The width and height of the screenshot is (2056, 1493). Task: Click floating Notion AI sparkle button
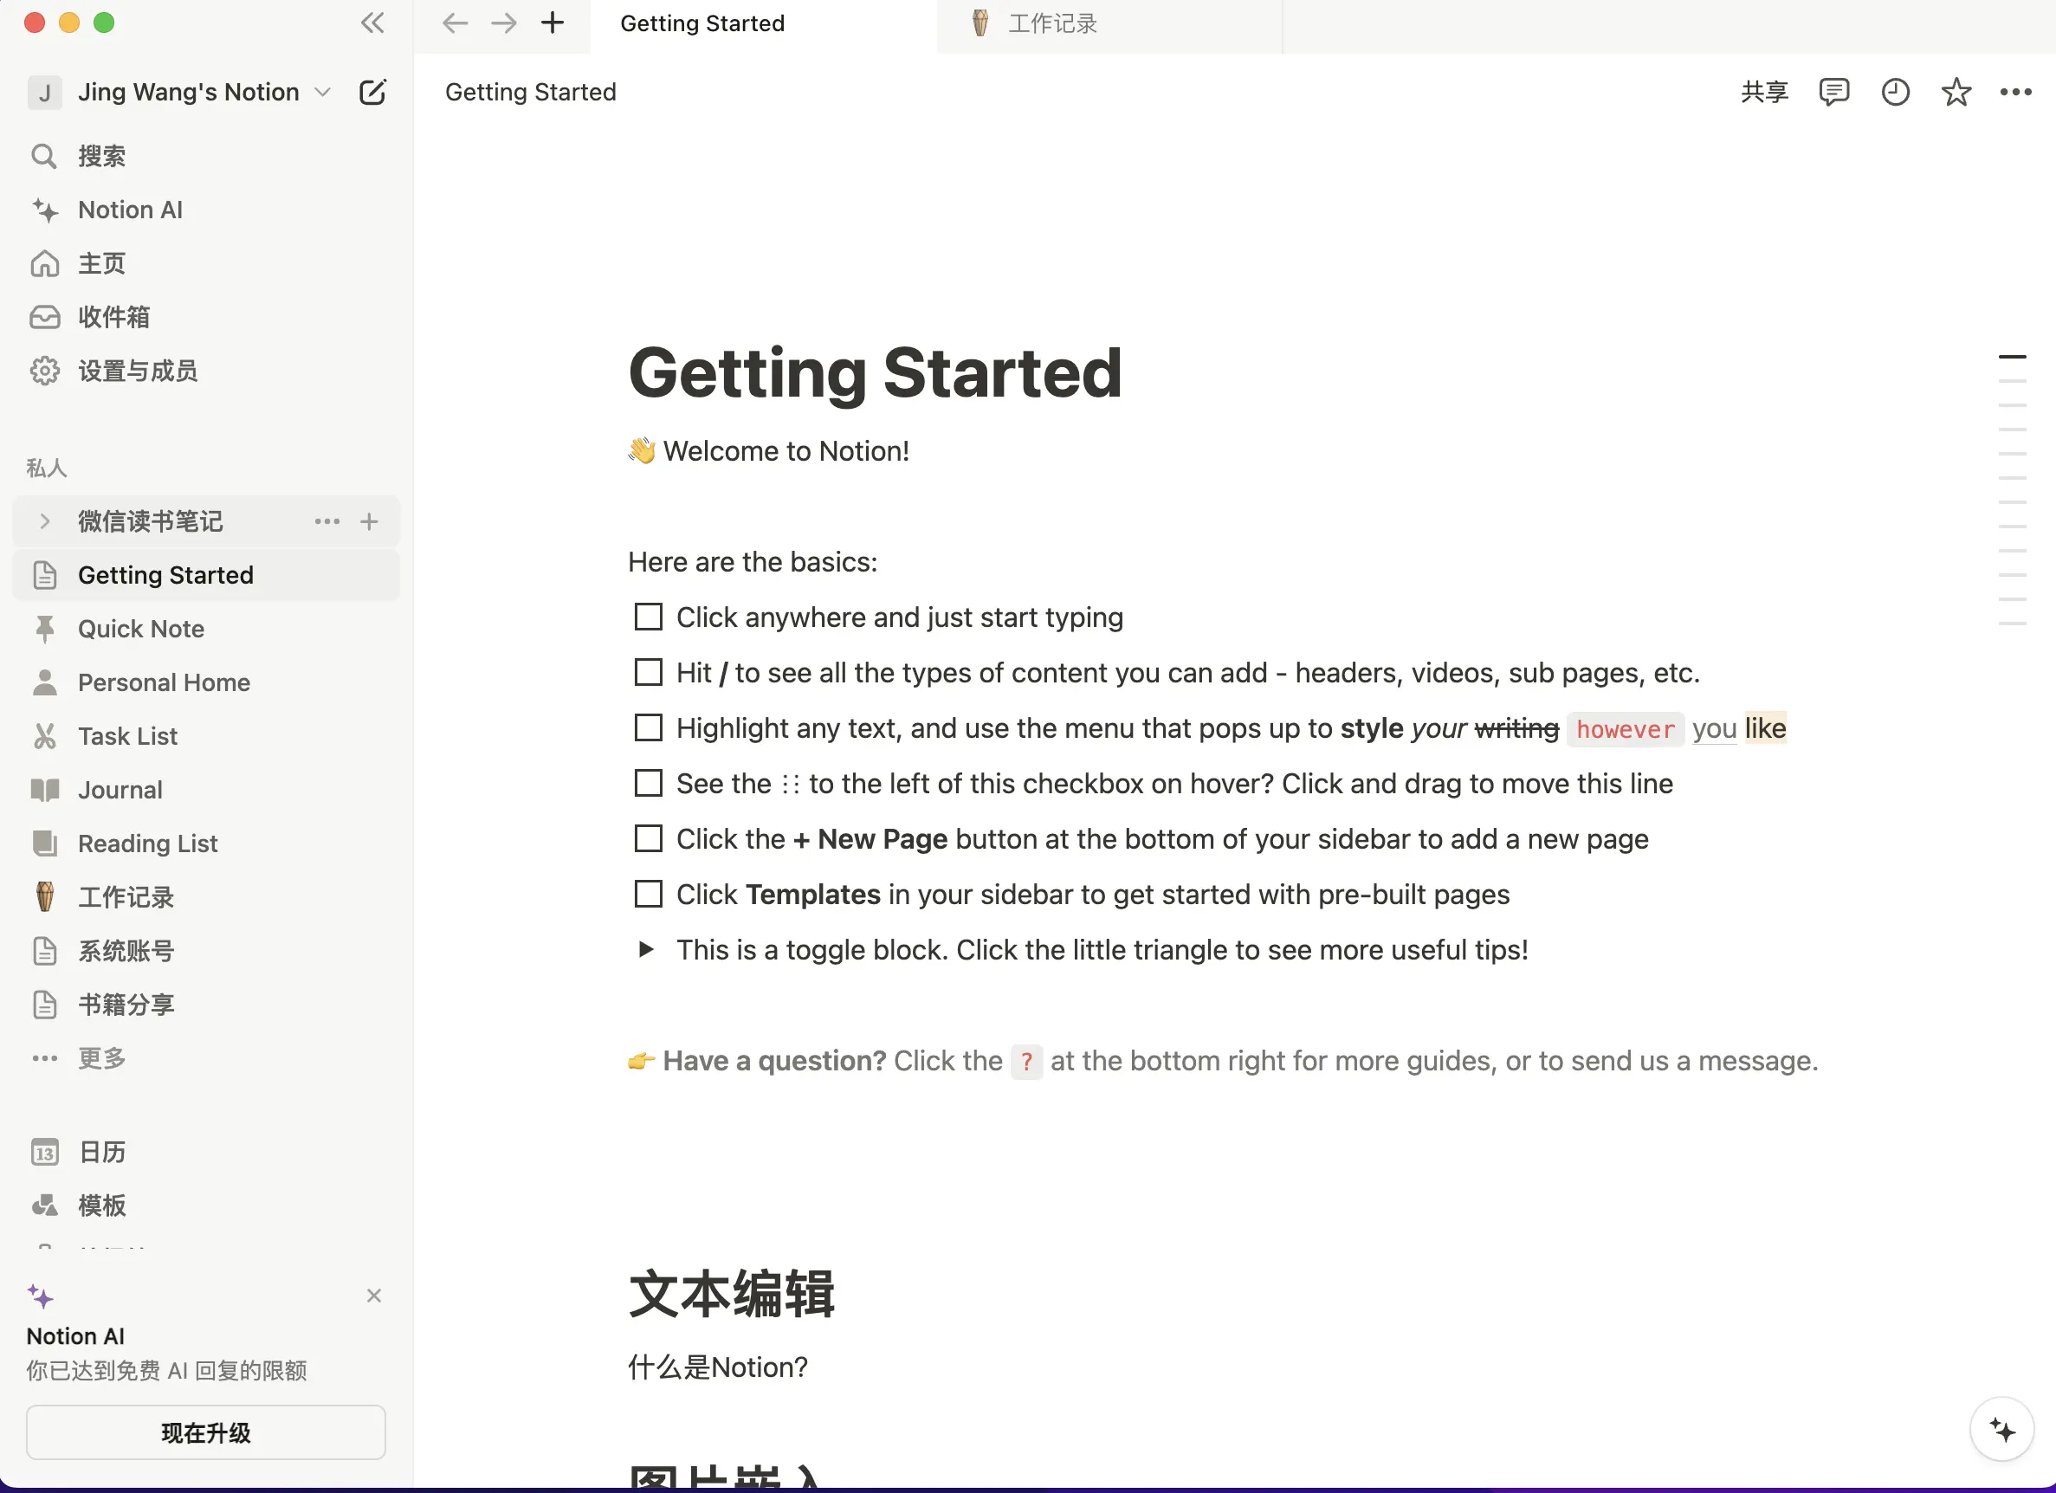2002,1430
